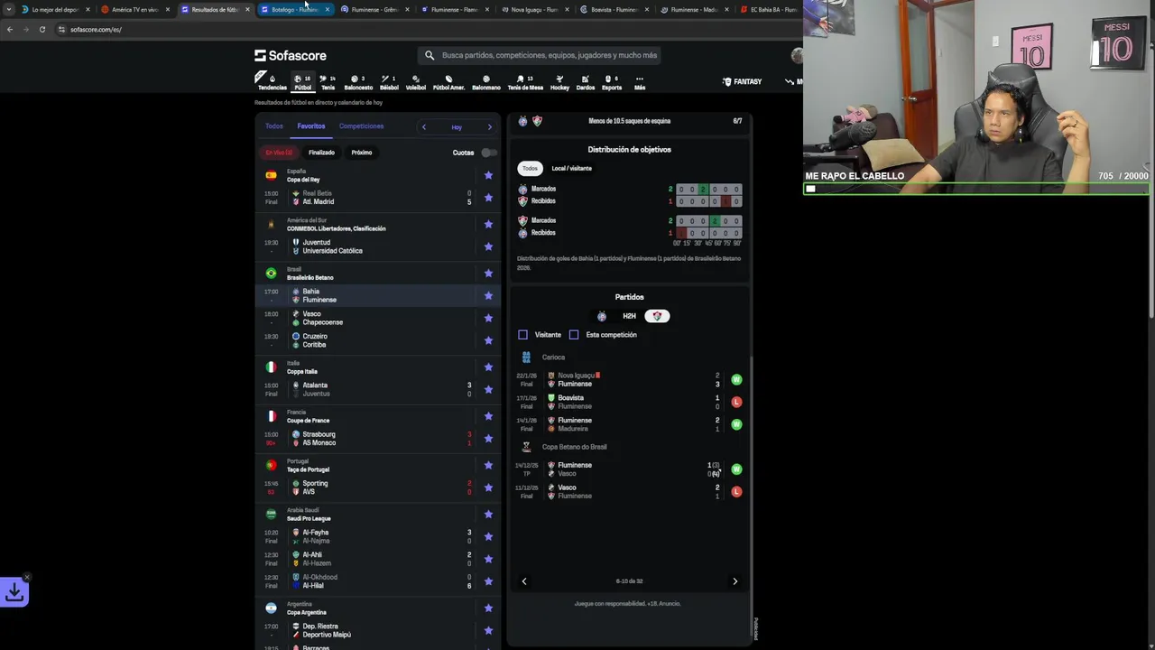Click the browser reload button

coord(42,29)
